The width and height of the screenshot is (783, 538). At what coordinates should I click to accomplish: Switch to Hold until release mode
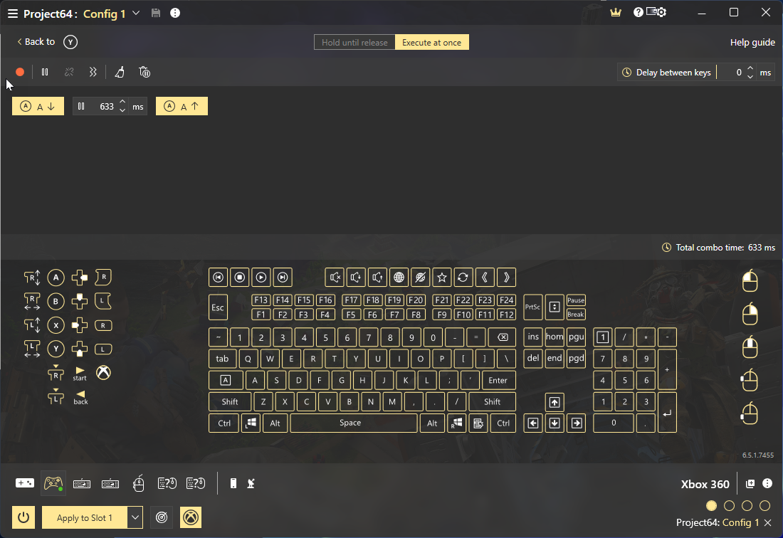[354, 43]
